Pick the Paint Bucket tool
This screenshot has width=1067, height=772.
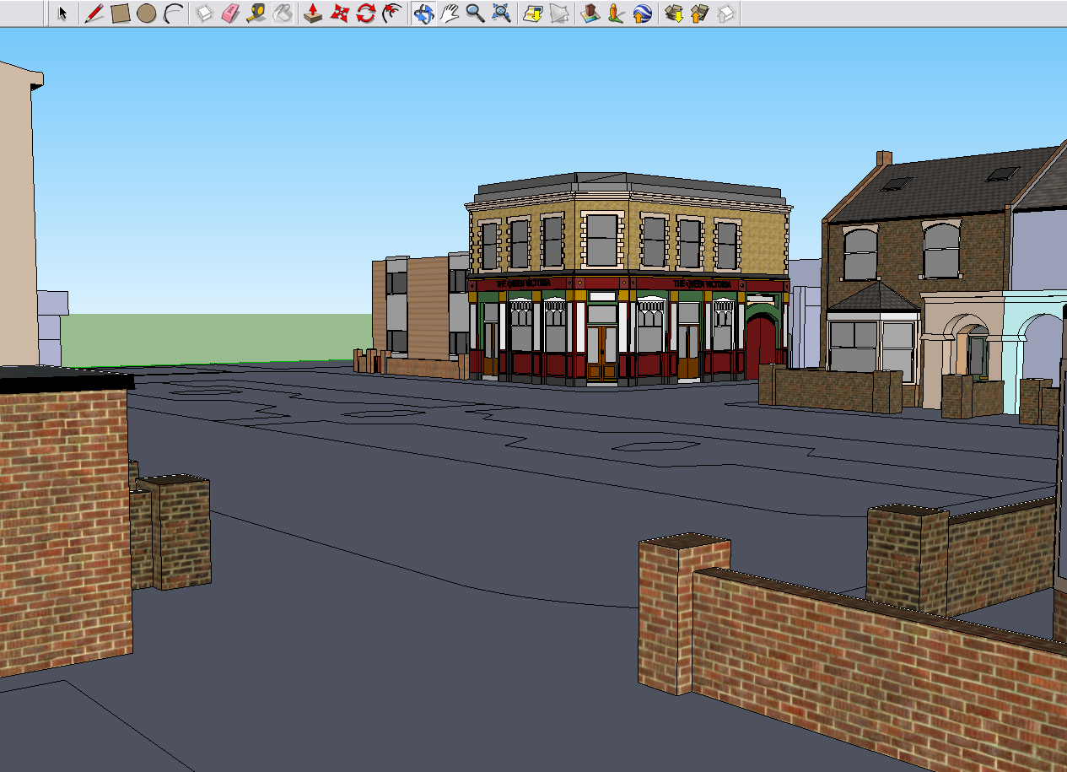[283, 13]
